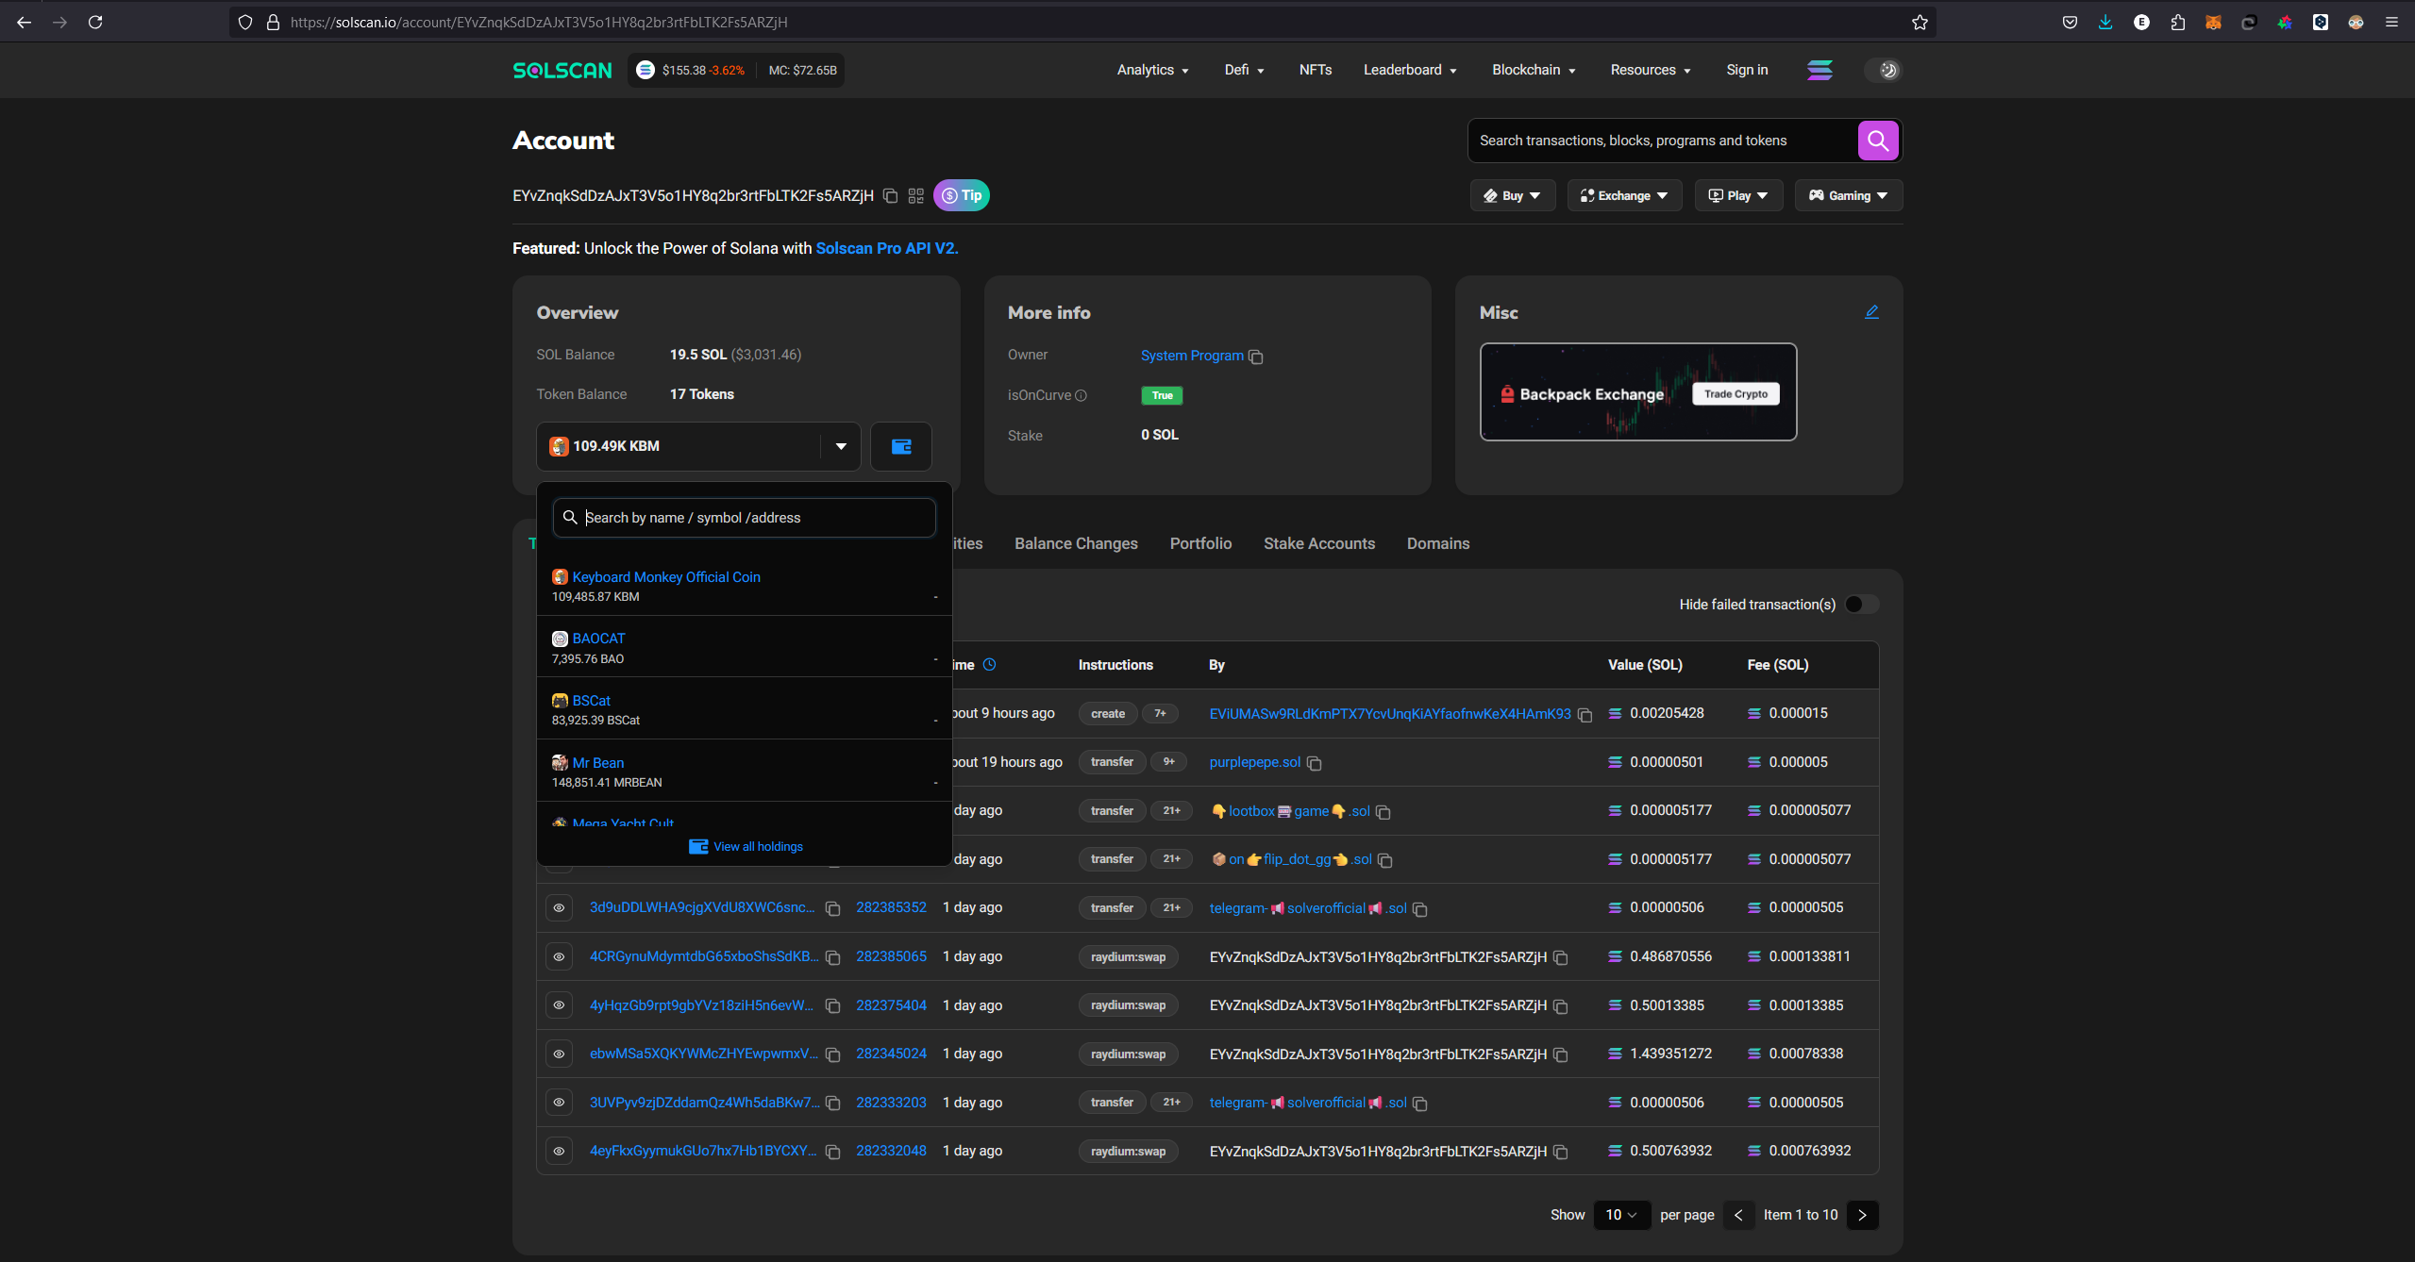Toggle Hide failed transaction(s) switch

[x=1861, y=605]
